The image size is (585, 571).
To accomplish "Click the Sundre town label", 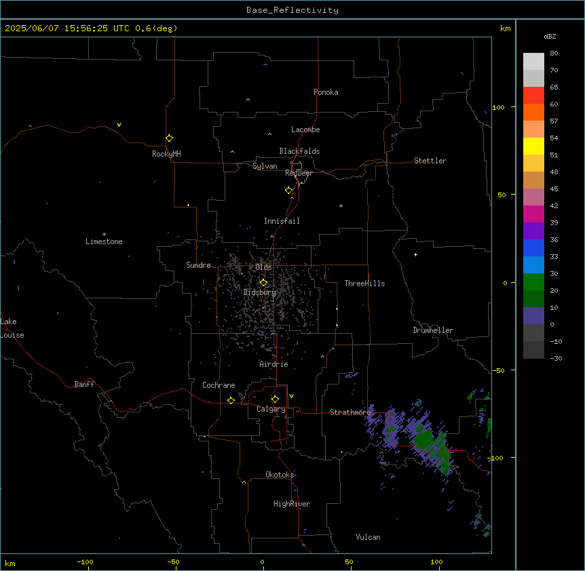I will (198, 265).
